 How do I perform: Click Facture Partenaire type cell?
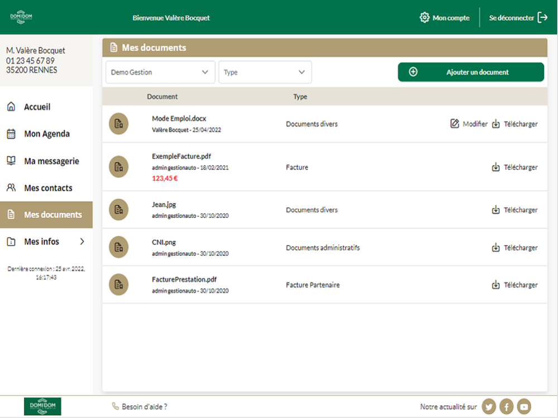pos(313,285)
